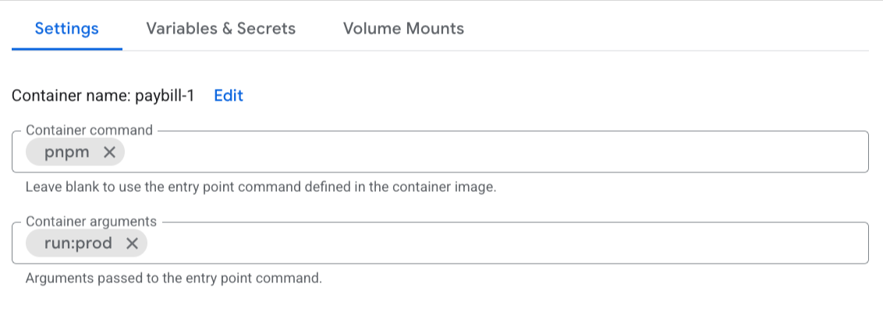Click blue underline beneath Settings tab
The height and width of the screenshot is (312, 883).
point(67,48)
